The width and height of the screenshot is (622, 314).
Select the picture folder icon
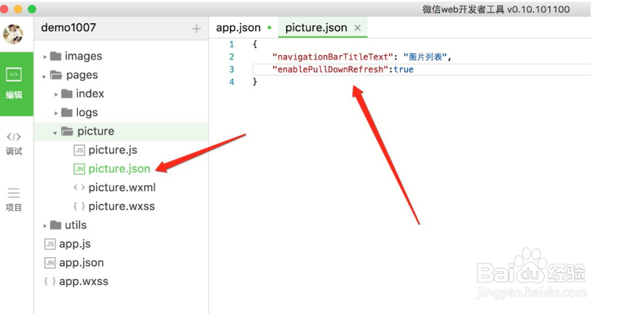[68, 131]
